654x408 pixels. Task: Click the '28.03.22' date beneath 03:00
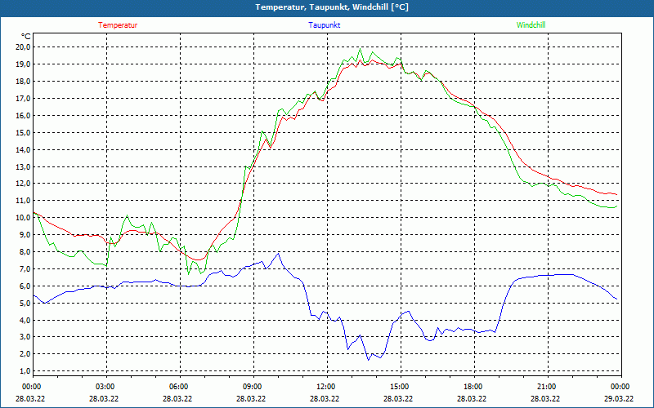104,398
